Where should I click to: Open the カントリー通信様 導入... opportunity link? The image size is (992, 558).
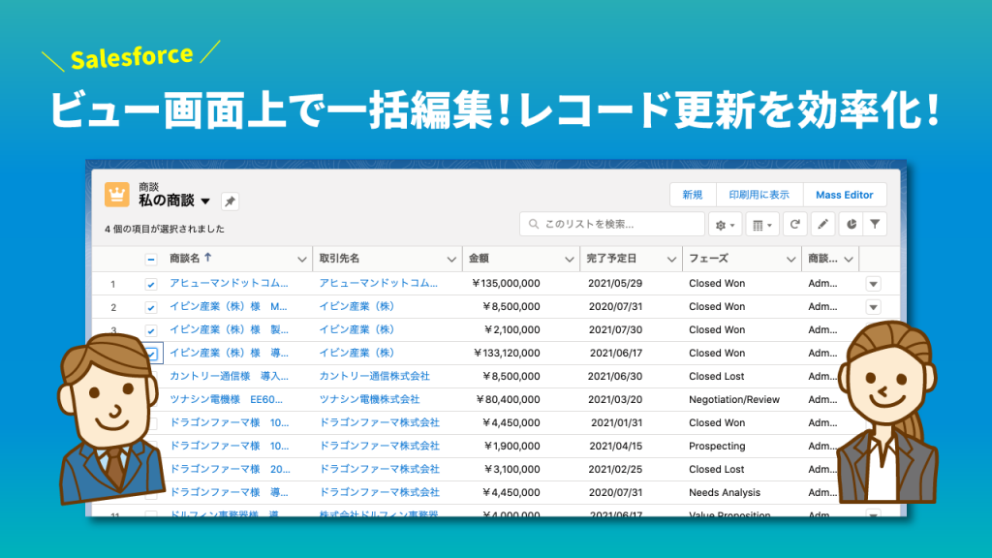[229, 376]
